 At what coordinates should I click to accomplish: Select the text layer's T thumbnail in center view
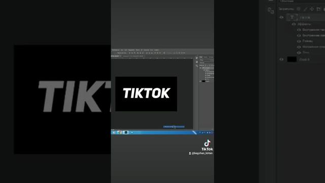click(203, 68)
